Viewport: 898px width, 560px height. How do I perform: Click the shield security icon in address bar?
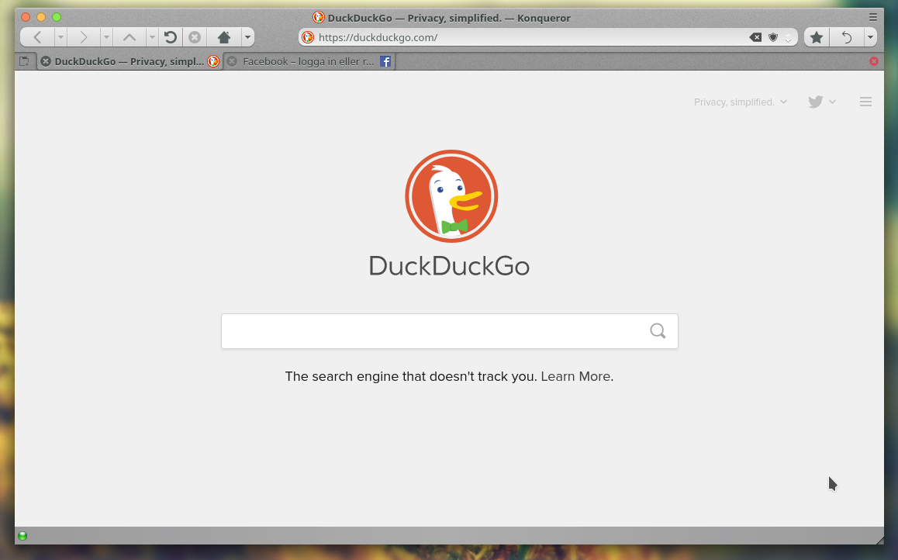(773, 37)
